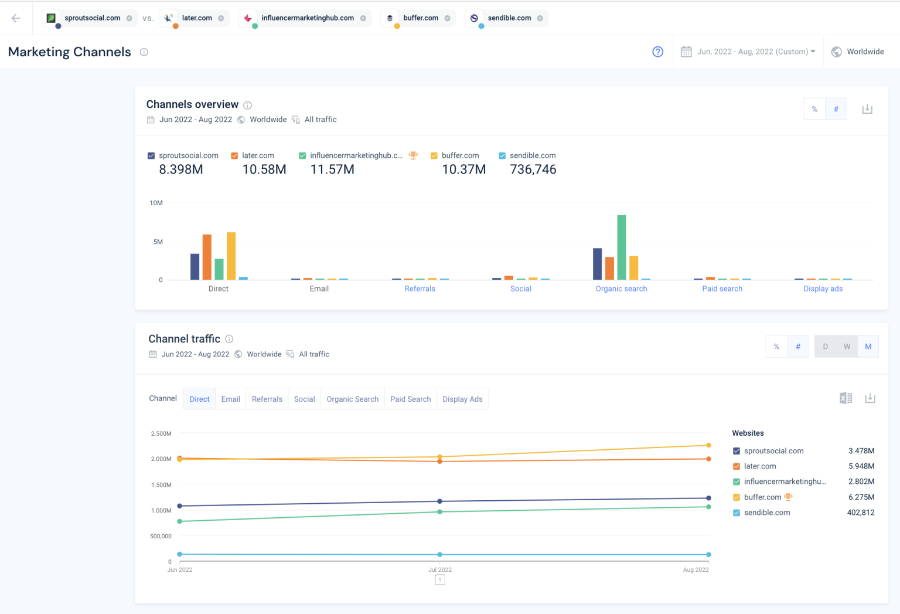This screenshot has width=900, height=614.
Task: Open the Referrals channel link in bar chart
Action: point(420,289)
